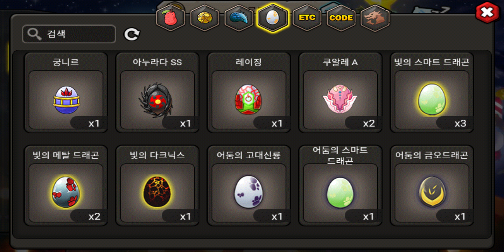Close the inventory with red X
The height and width of the screenshot is (252, 504).
pos(487,13)
